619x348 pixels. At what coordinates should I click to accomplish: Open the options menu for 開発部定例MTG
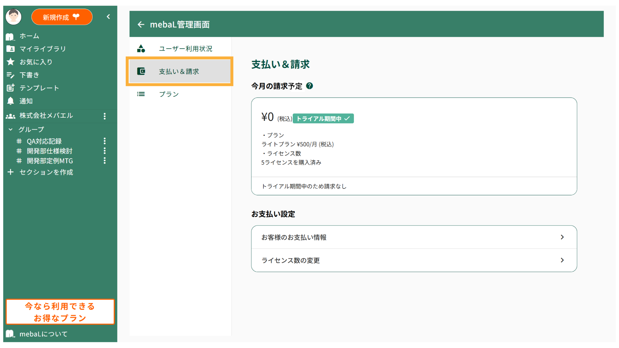104,161
